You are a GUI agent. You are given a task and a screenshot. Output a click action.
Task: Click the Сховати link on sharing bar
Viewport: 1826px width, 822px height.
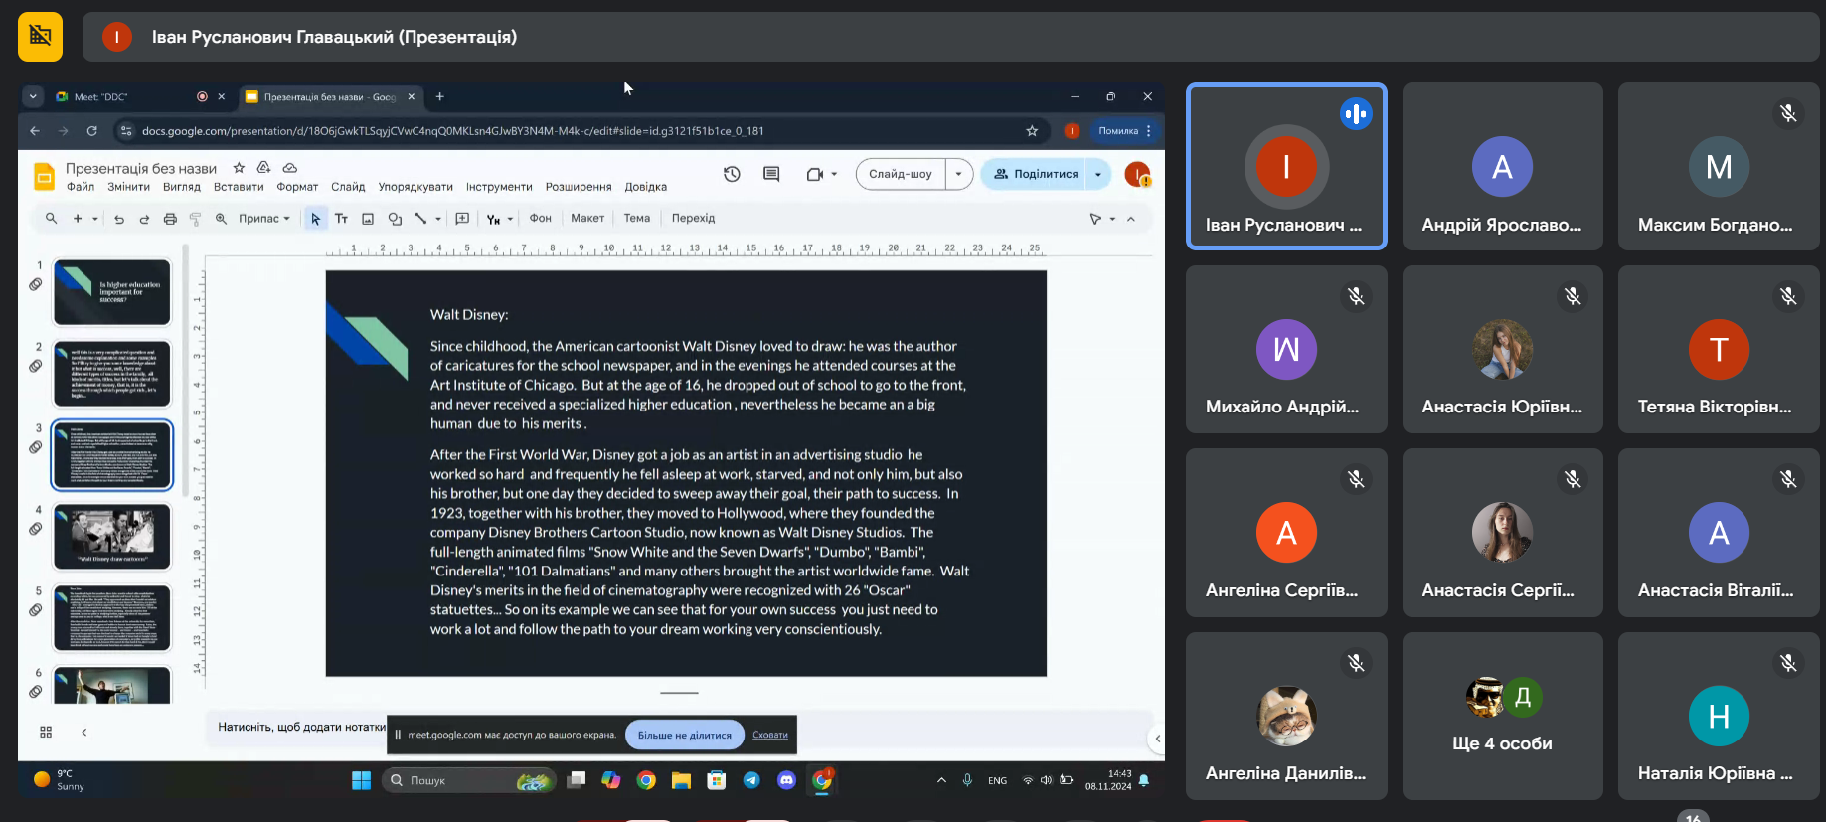[770, 736]
